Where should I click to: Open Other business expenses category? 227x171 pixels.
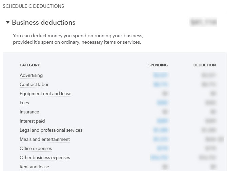[45, 157]
